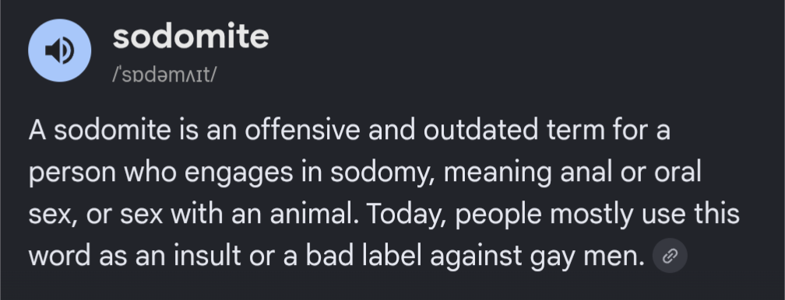The height and width of the screenshot is (300, 785).
Task: Click the word "word" starting last line
Action: click(59, 256)
